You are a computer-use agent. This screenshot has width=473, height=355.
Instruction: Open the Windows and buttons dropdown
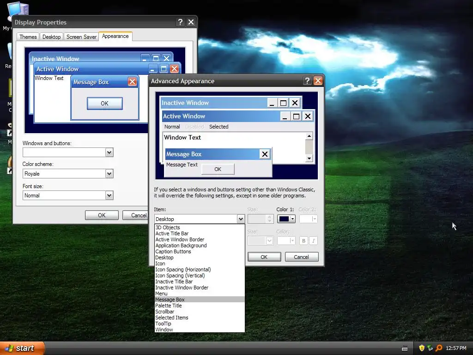tap(109, 153)
